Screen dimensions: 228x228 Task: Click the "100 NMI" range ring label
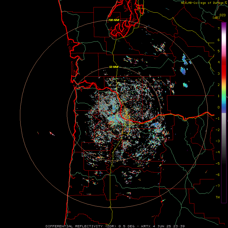pyautogui.click(x=114, y=20)
